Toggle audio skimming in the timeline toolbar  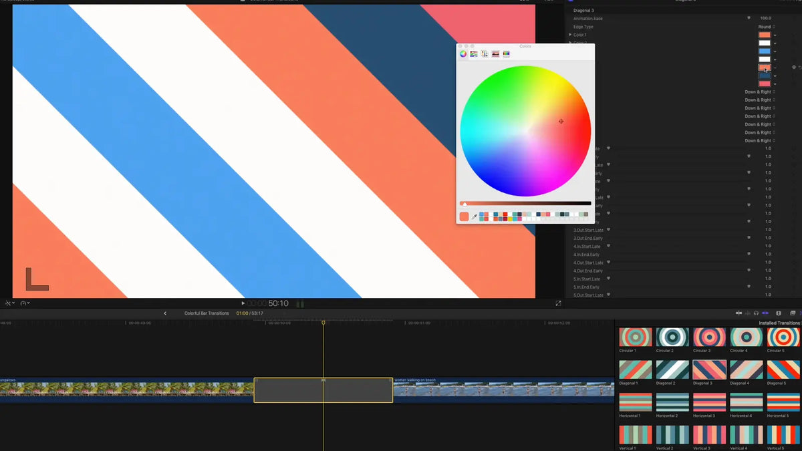click(748, 313)
